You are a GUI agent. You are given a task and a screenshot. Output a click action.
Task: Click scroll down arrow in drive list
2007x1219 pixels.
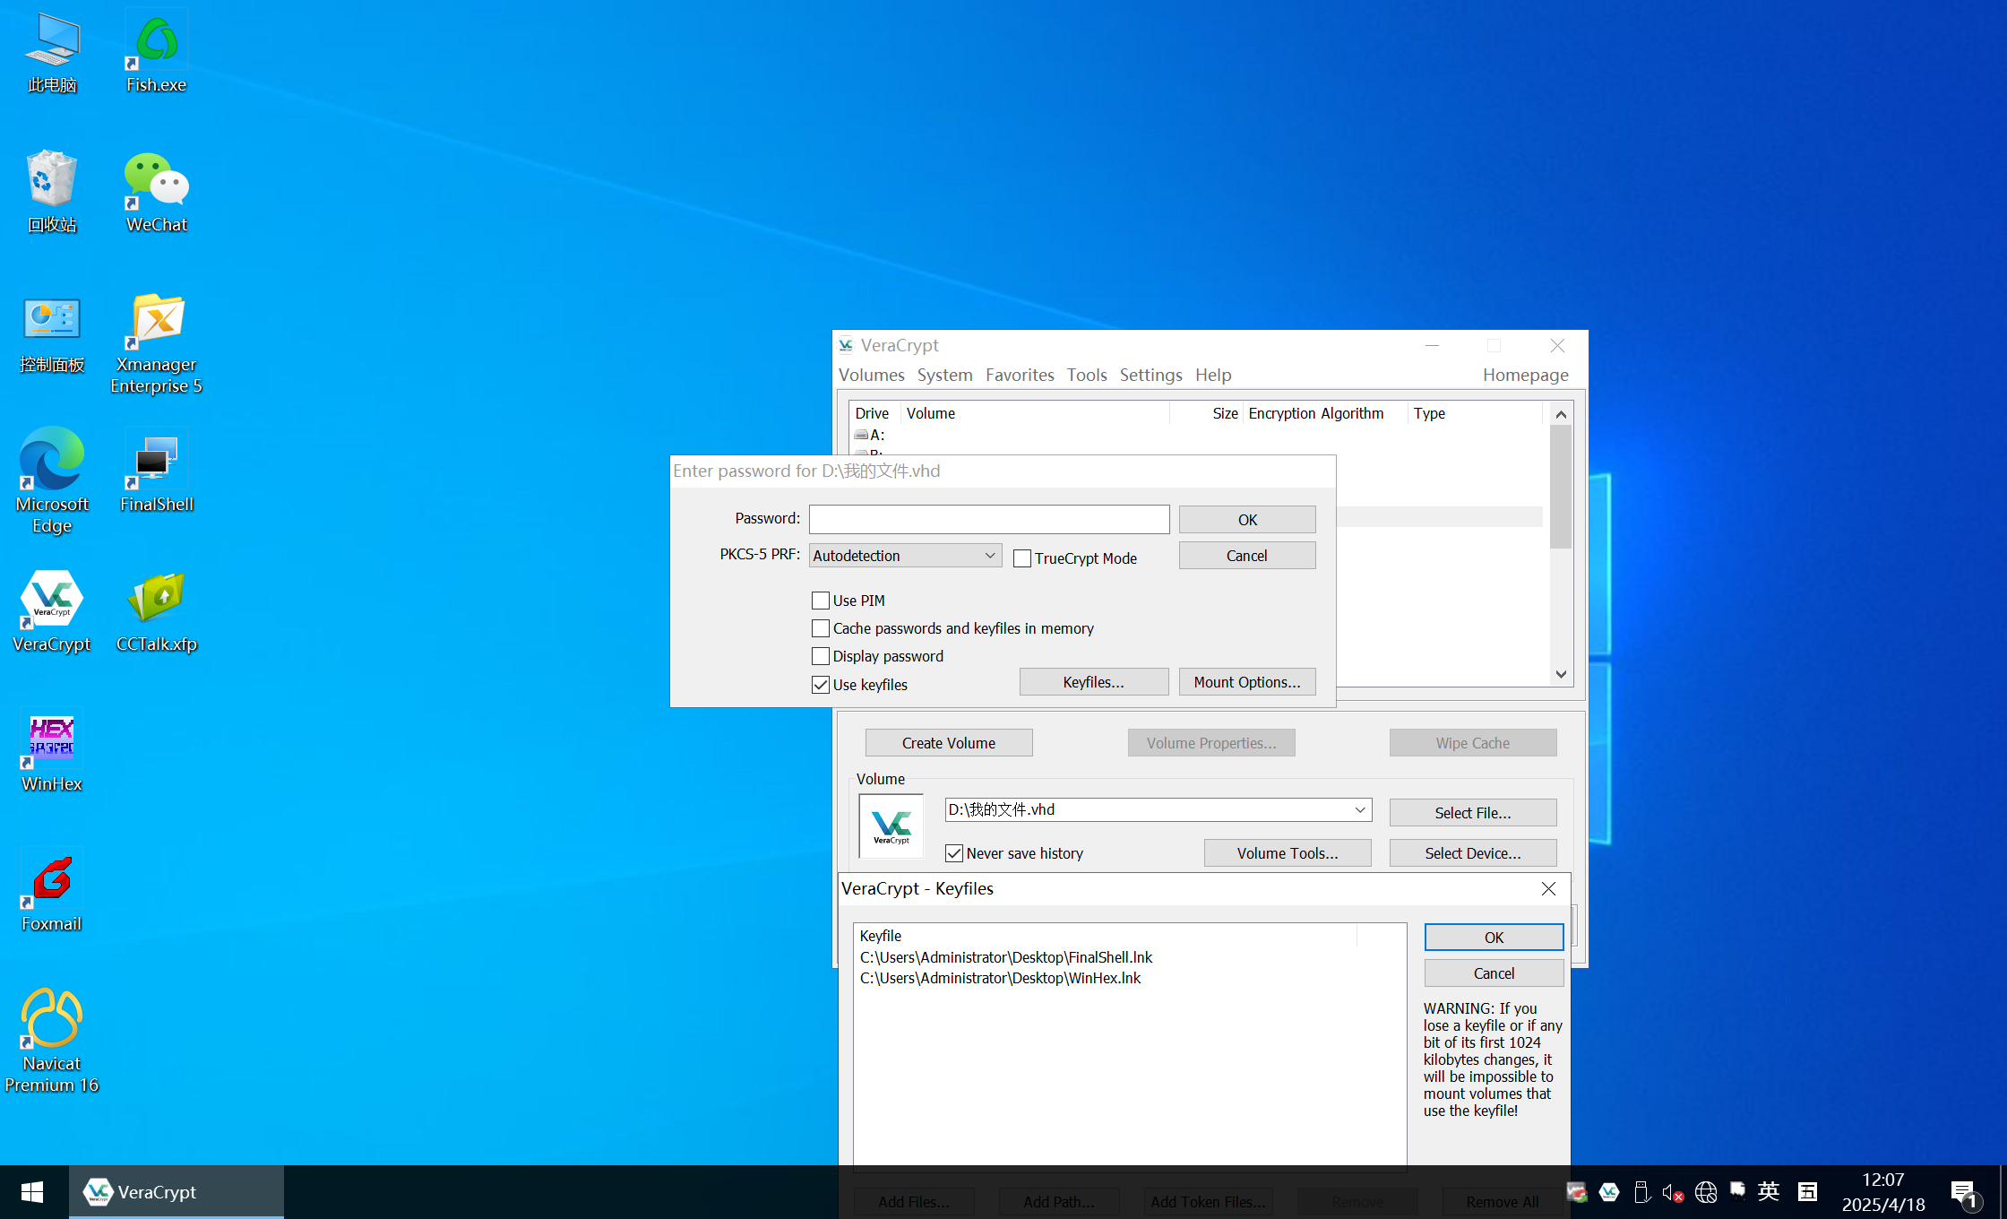pos(1561,674)
